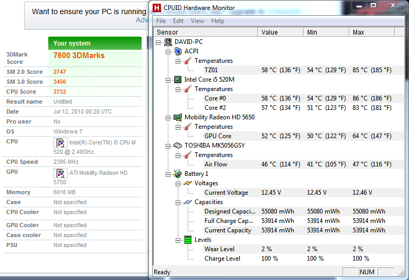Click thermometer icon under Intel Core i5
The width and height of the screenshot is (409, 280).
188,89
